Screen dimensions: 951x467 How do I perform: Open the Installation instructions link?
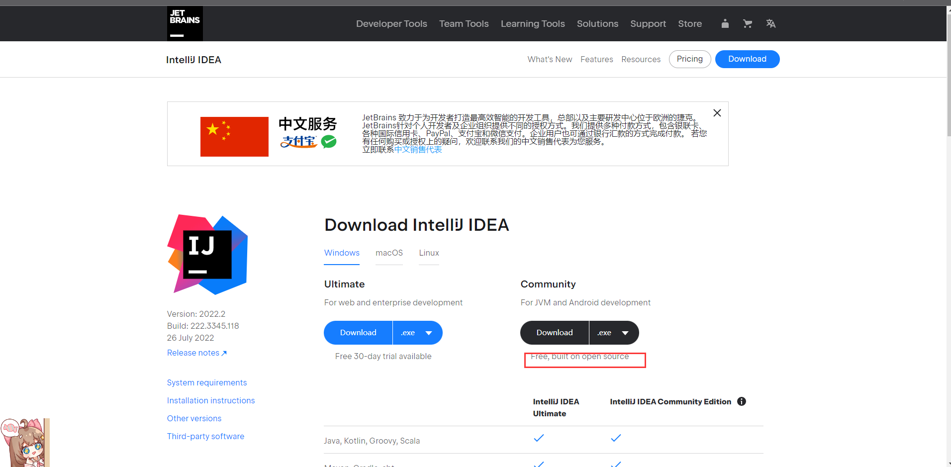click(x=211, y=400)
